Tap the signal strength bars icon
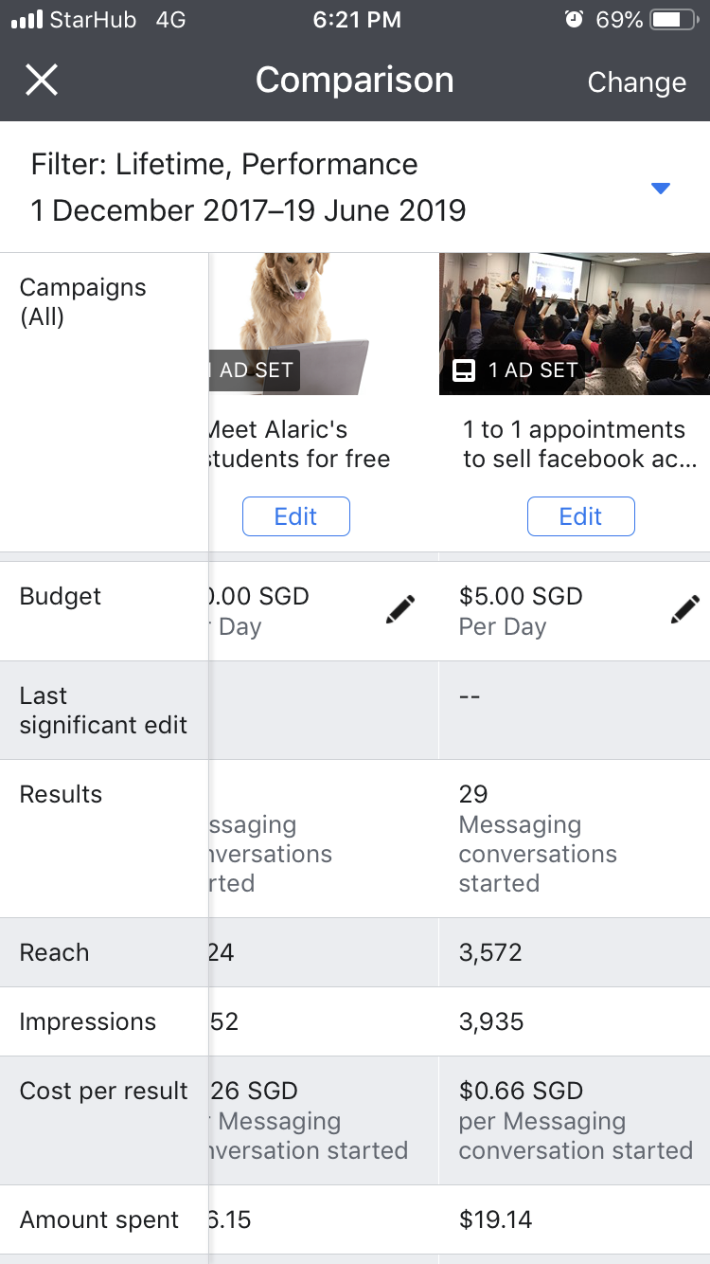The width and height of the screenshot is (710, 1264). pos(27,20)
